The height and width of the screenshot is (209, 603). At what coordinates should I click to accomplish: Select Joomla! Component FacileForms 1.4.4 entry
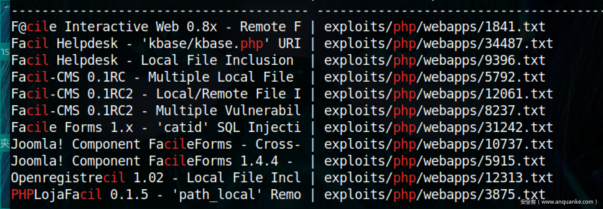[x=152, y=161]
